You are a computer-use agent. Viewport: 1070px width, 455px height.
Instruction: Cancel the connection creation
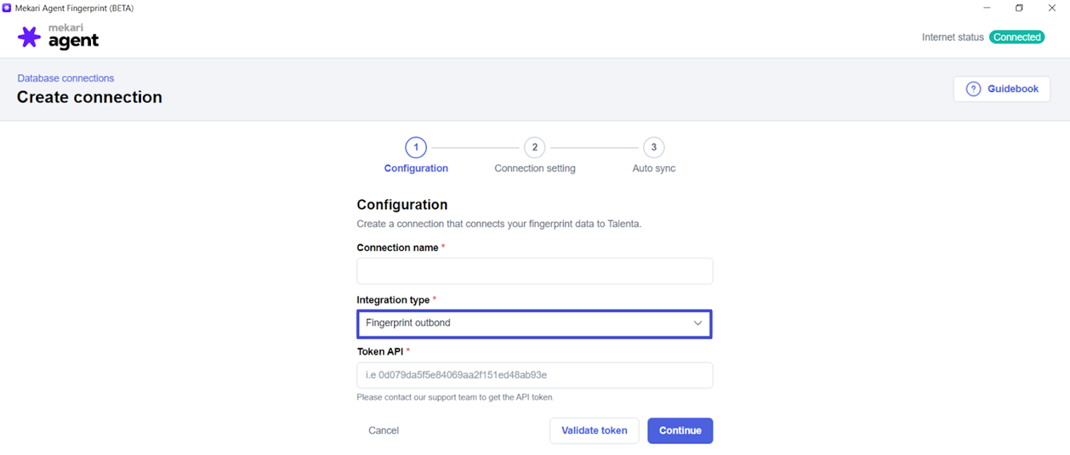[383, 431]
